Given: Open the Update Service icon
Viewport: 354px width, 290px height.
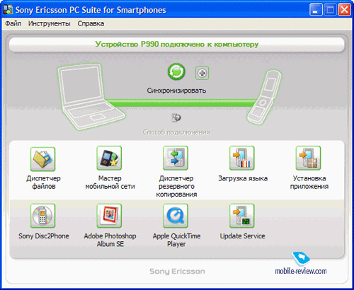Looking at the screenshot, I should [x=242, y=216].
